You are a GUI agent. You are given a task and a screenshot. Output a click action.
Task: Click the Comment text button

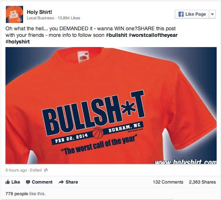point(42,182)
